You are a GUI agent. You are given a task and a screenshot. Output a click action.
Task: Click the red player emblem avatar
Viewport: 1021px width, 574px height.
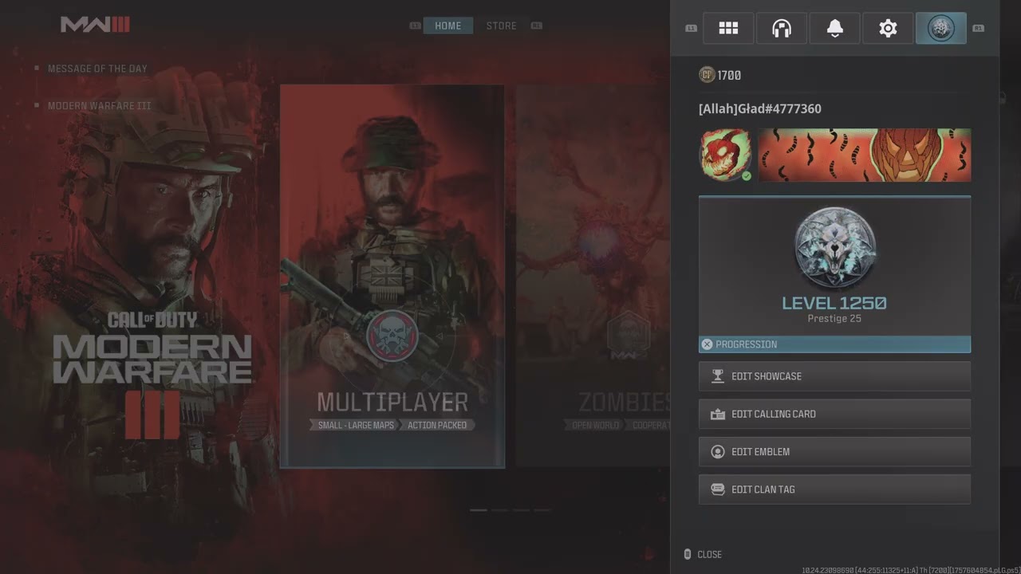pyautogui.click(x=726, y=155)
